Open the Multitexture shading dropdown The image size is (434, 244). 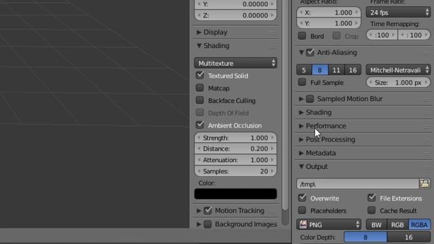[x=235, y=63]
